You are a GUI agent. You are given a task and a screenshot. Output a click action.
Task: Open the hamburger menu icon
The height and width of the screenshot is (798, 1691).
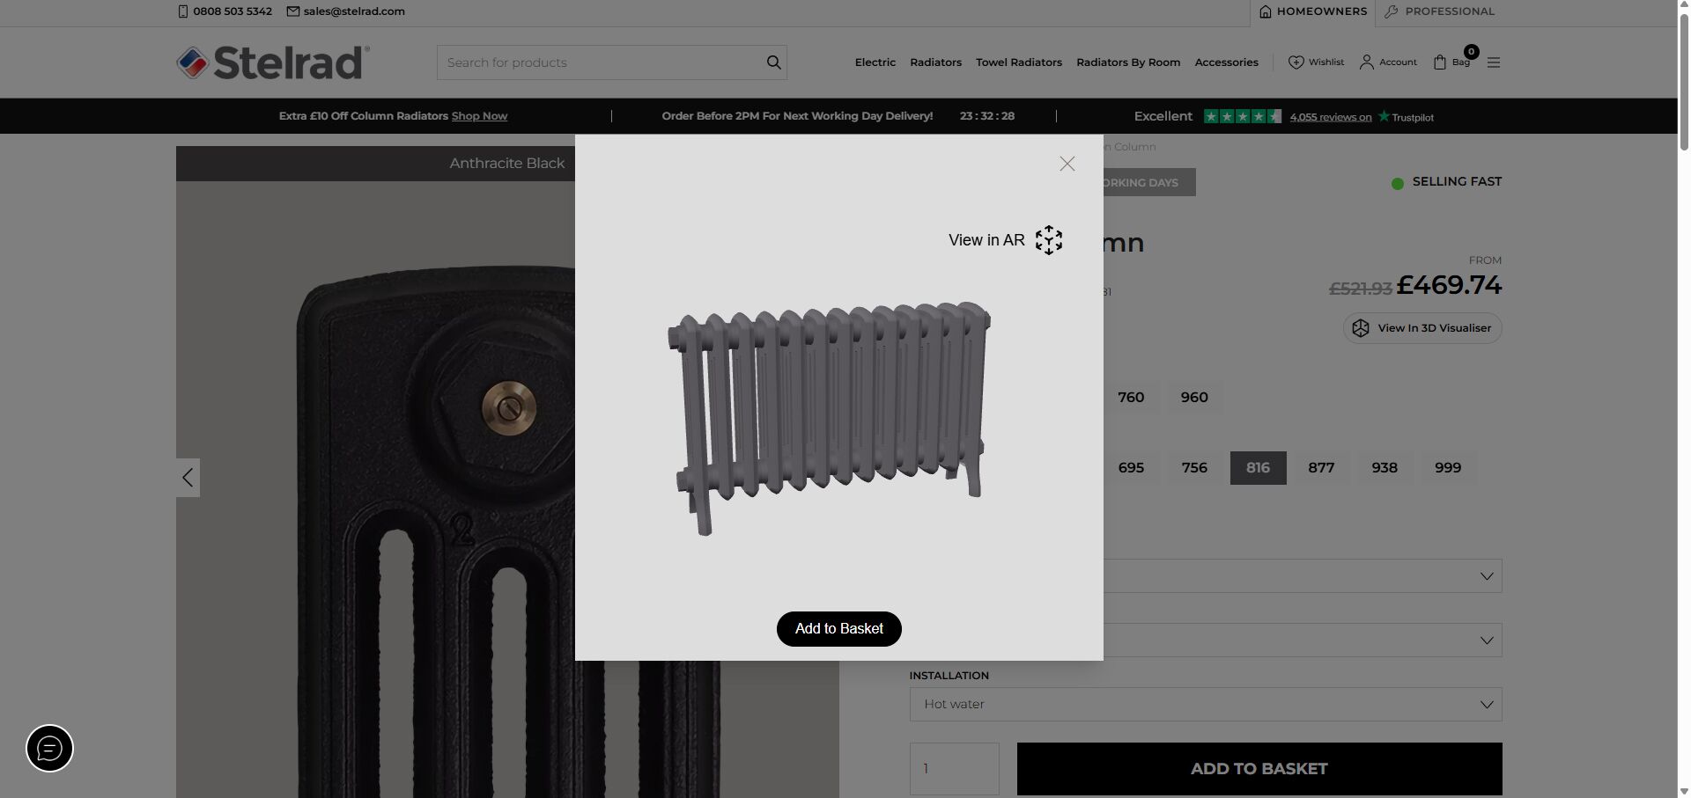click(x=1493, y=62)
